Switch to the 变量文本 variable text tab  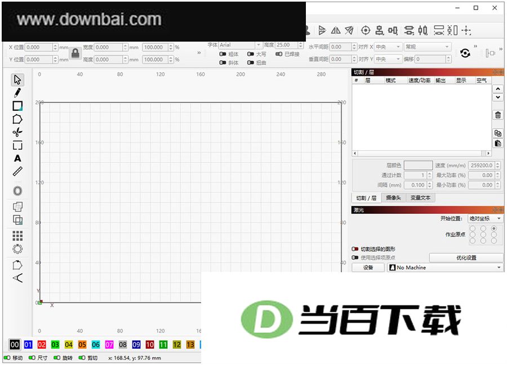coord(420,198)
